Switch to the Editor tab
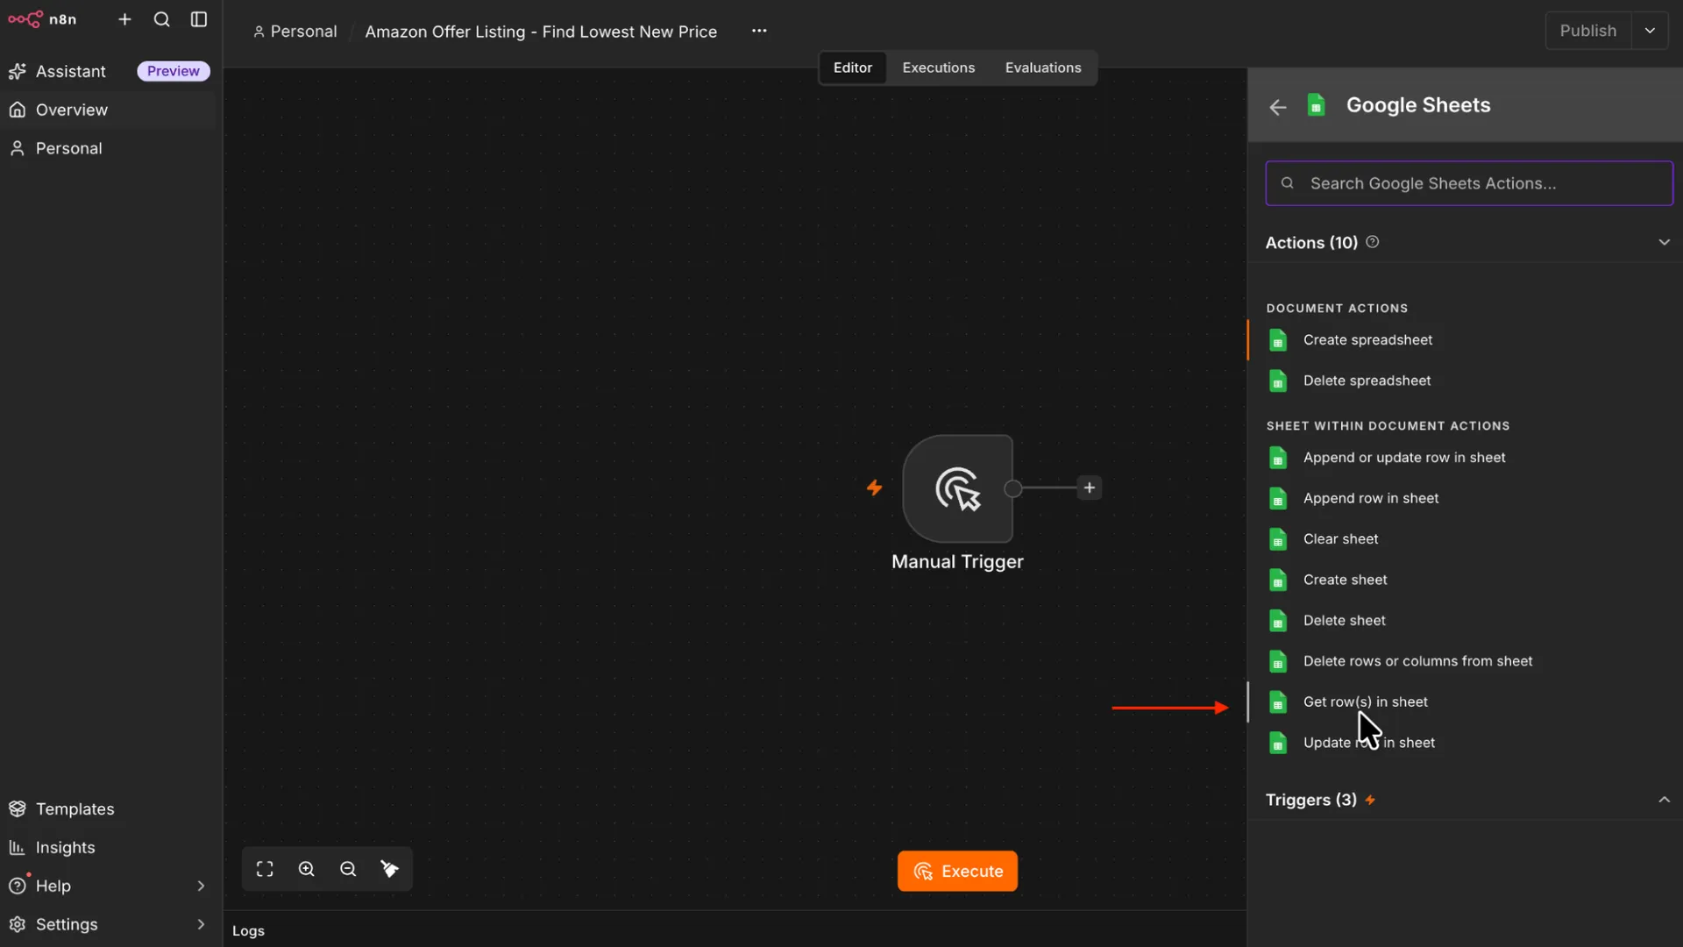This screenshot has height=947, width=1683. click(x=852, y=68)
